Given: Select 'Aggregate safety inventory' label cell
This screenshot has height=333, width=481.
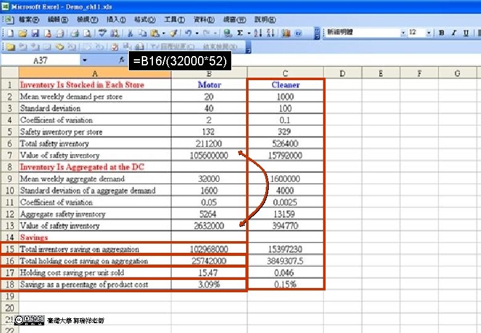Looking at the screenshot, I should click(x=95, y=214).
